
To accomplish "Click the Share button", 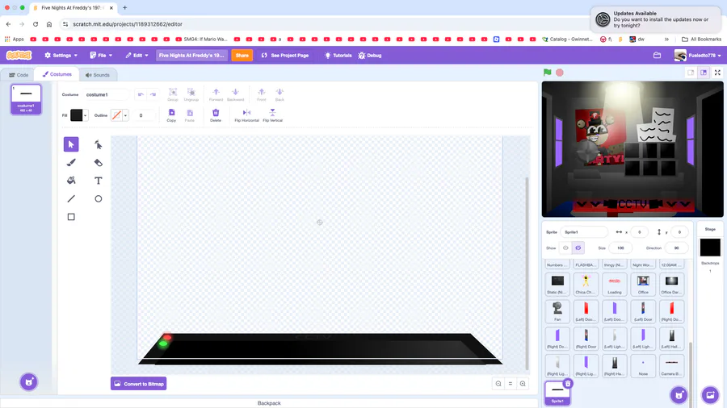I will tap(242, 55).
